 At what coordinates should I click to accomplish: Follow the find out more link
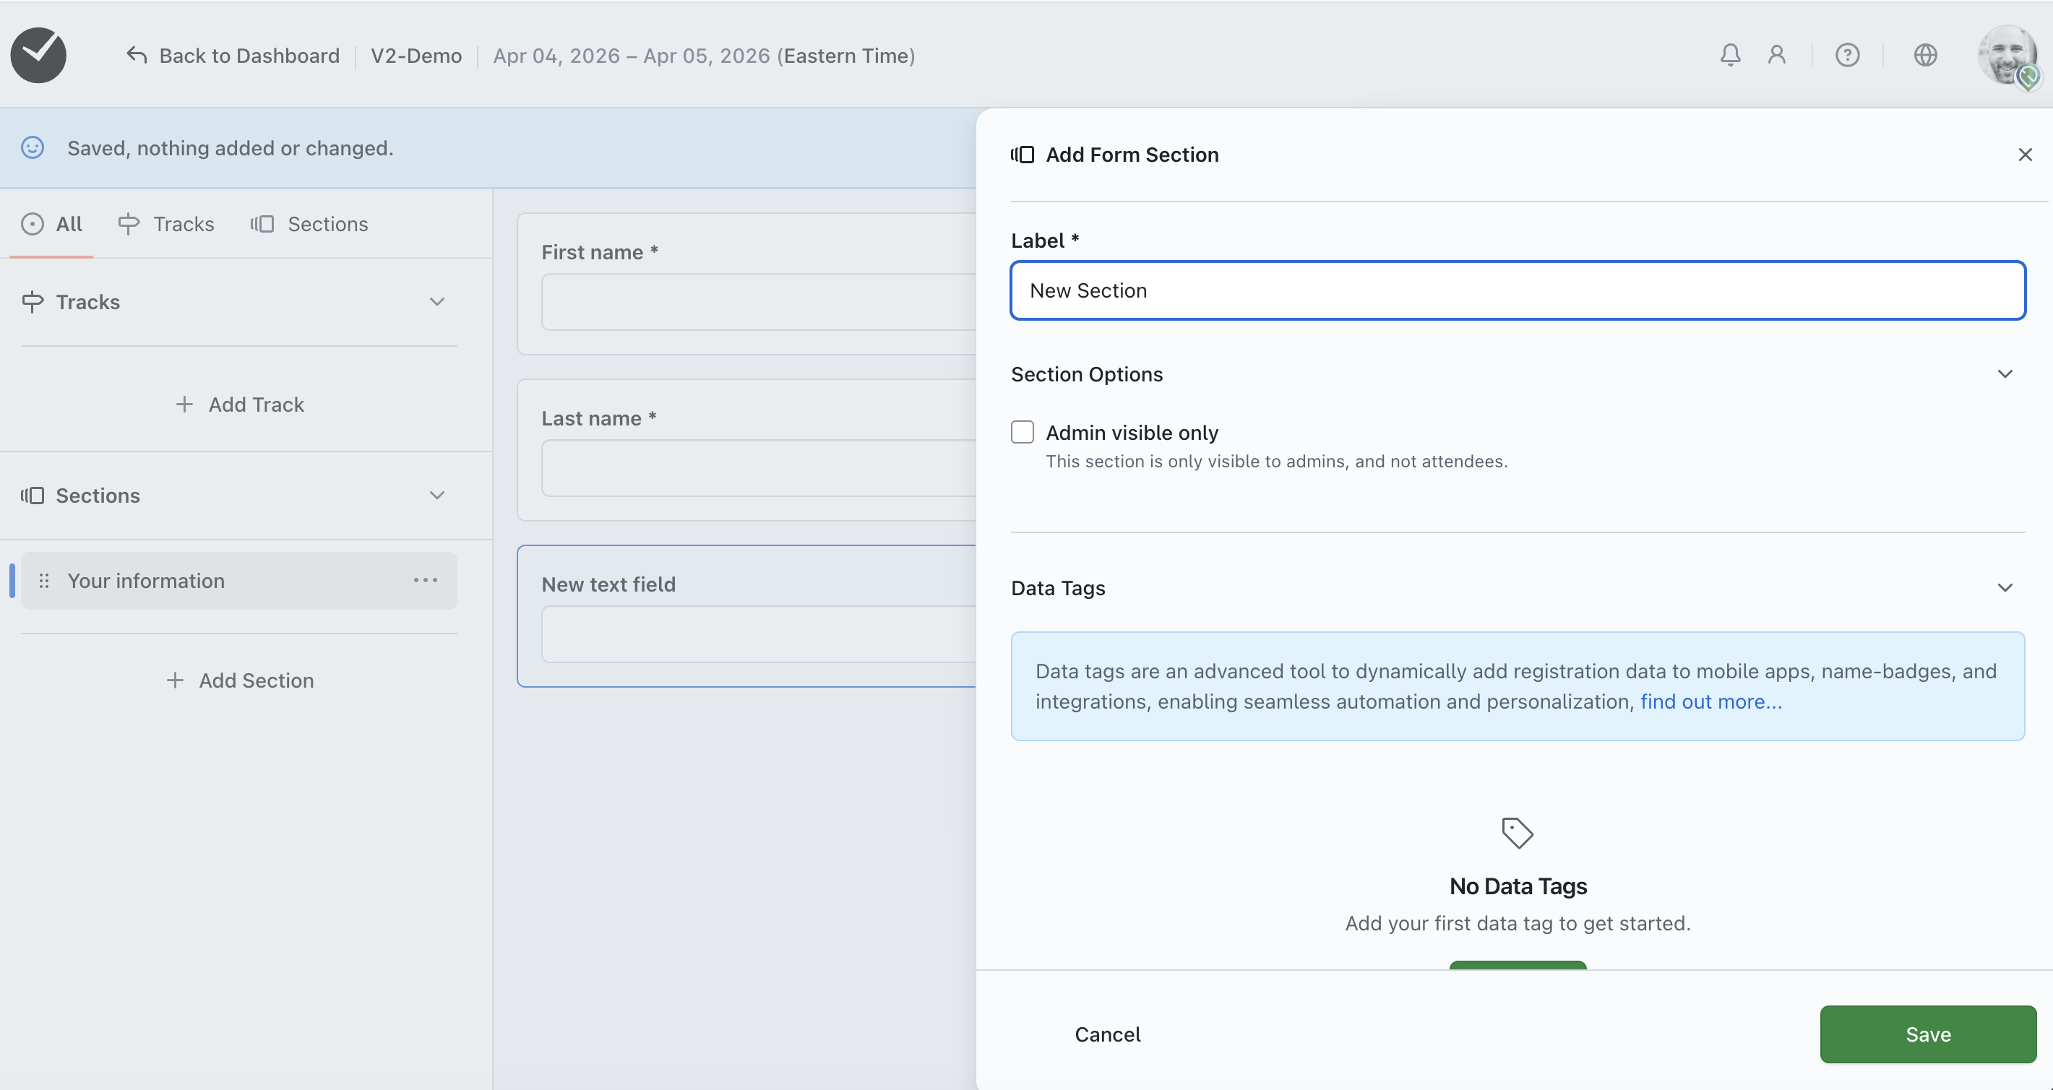pos(1710,702)
